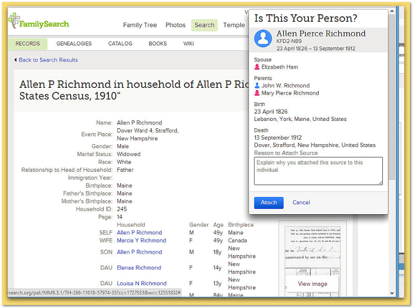Switch to the RECORDS tab
The width and height of the screenshot is (413, 308).
tap(28, 44)
